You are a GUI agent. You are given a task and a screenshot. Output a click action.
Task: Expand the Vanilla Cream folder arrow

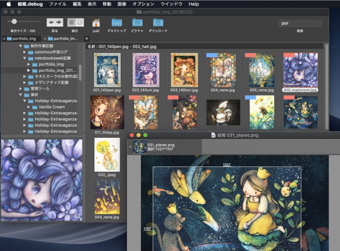tap(29, 107)
